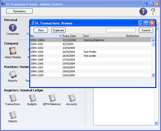
Task: Click scroll up arrow in transactions list
Action: click(153, 40)
